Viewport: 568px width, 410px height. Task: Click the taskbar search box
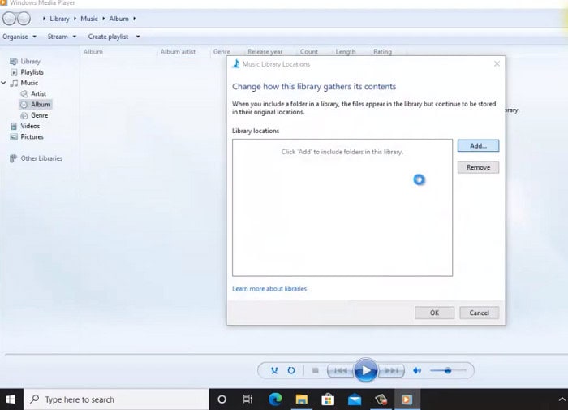[116, 399]
